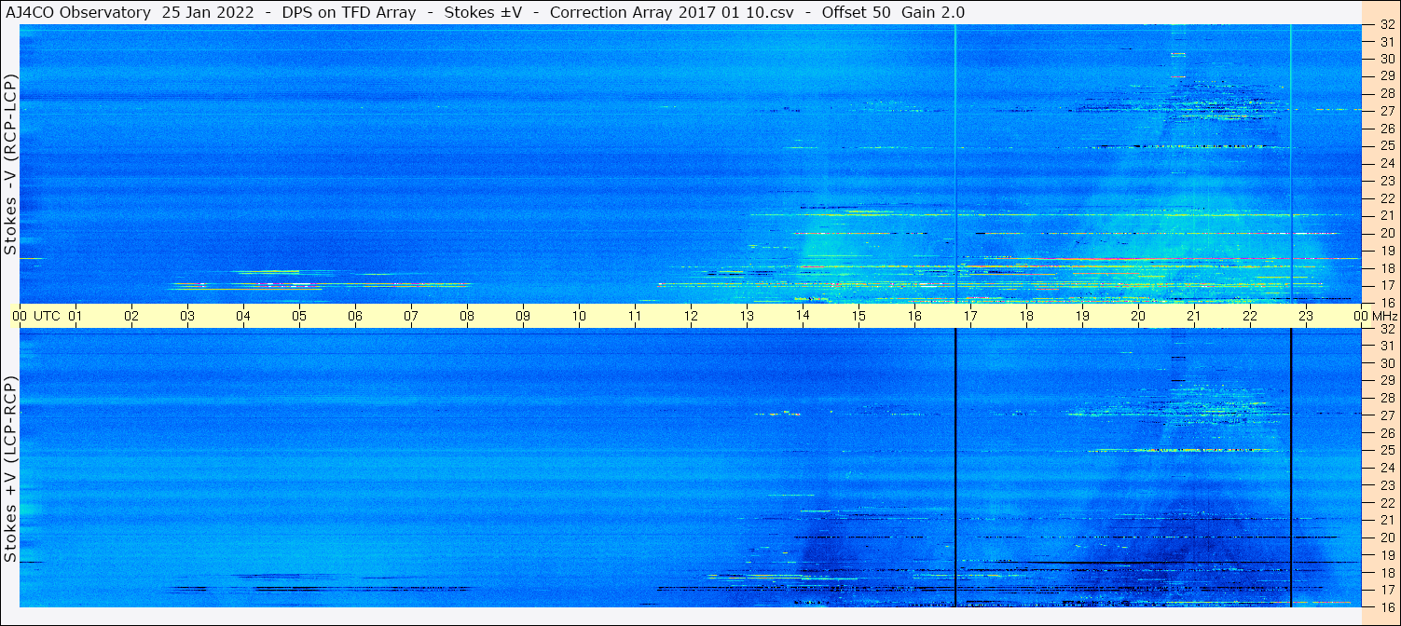Click the 28 MHz label in Stokes -V panel
Screen dimensions: 1401x626
point(1387,93)
